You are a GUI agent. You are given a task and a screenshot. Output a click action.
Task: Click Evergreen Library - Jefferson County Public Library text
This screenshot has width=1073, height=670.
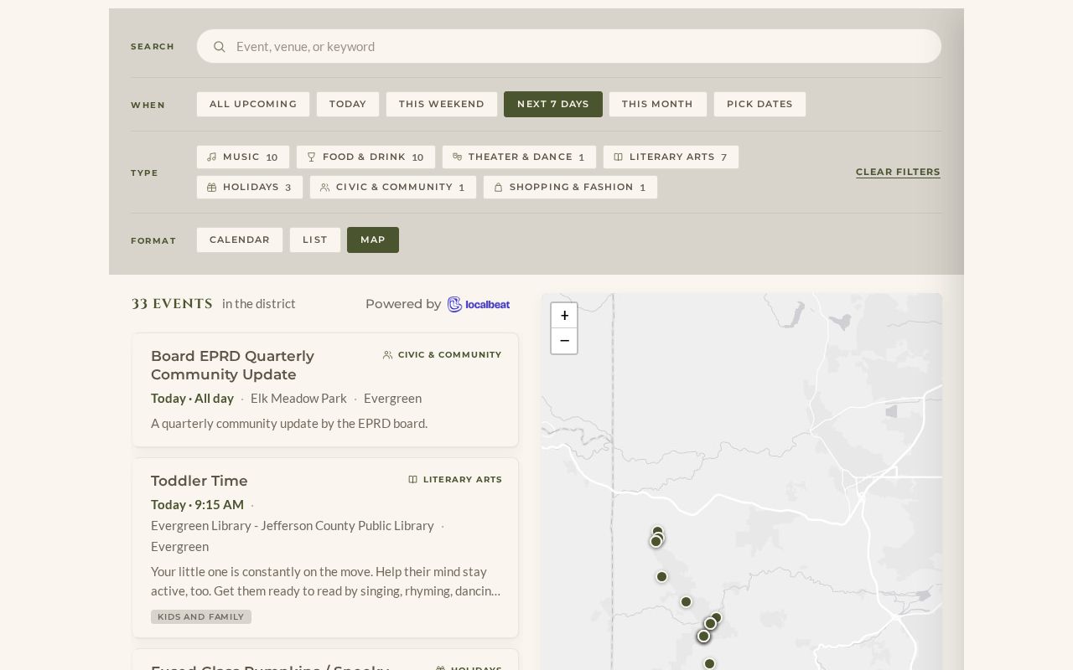pyautogui.click(x=293, y=525)
